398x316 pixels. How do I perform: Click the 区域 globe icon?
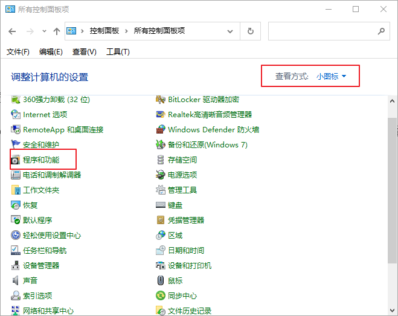161,235
